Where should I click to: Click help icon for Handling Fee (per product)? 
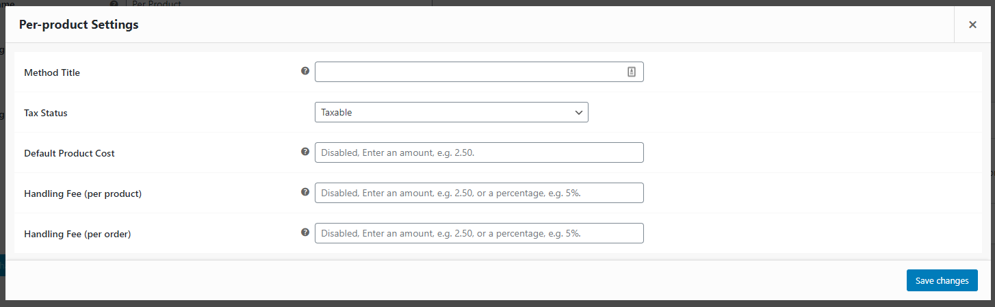tap(305, 192)
